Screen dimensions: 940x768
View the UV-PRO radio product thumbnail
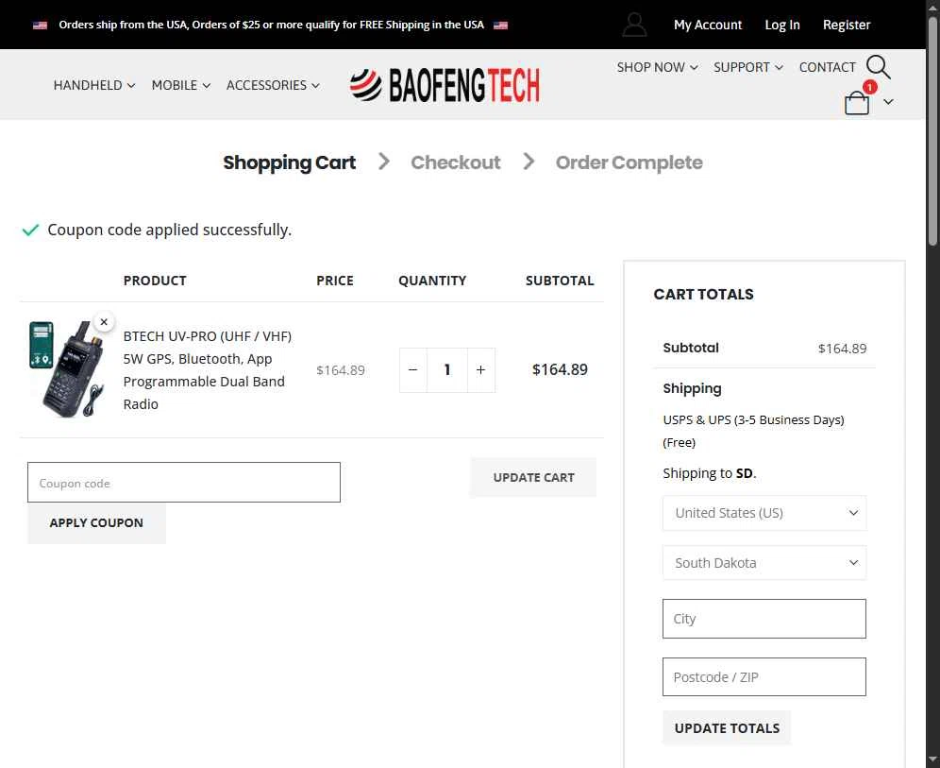coord(67,369)
